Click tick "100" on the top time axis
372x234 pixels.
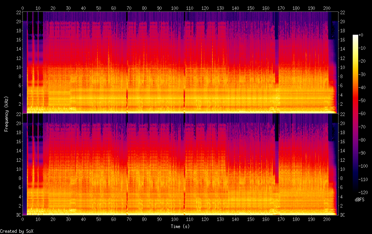click(175, 8)
